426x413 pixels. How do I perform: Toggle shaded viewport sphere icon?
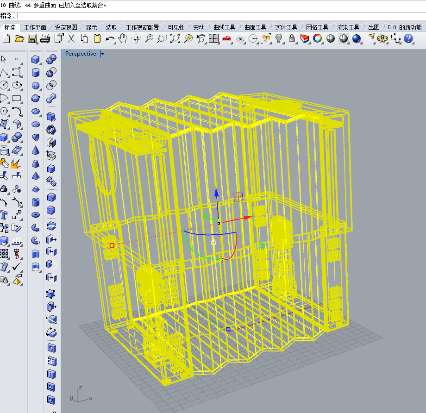pos(331,38)
